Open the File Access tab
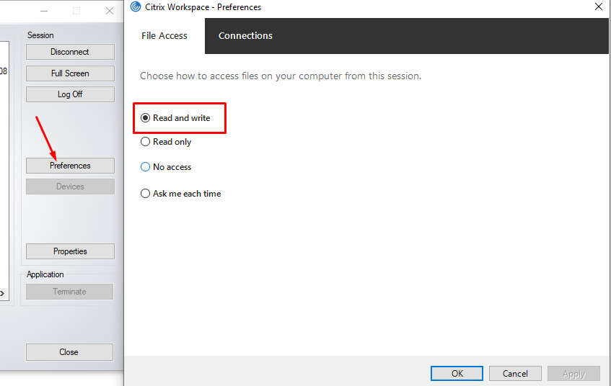 click(x=164, y=36)
